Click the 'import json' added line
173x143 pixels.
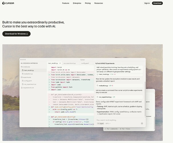pyautogui.click(x=56, y=90)
